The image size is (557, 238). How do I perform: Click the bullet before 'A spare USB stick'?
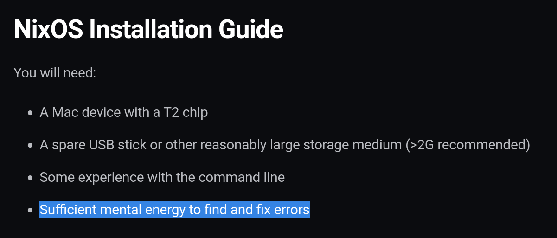(30, 145)
